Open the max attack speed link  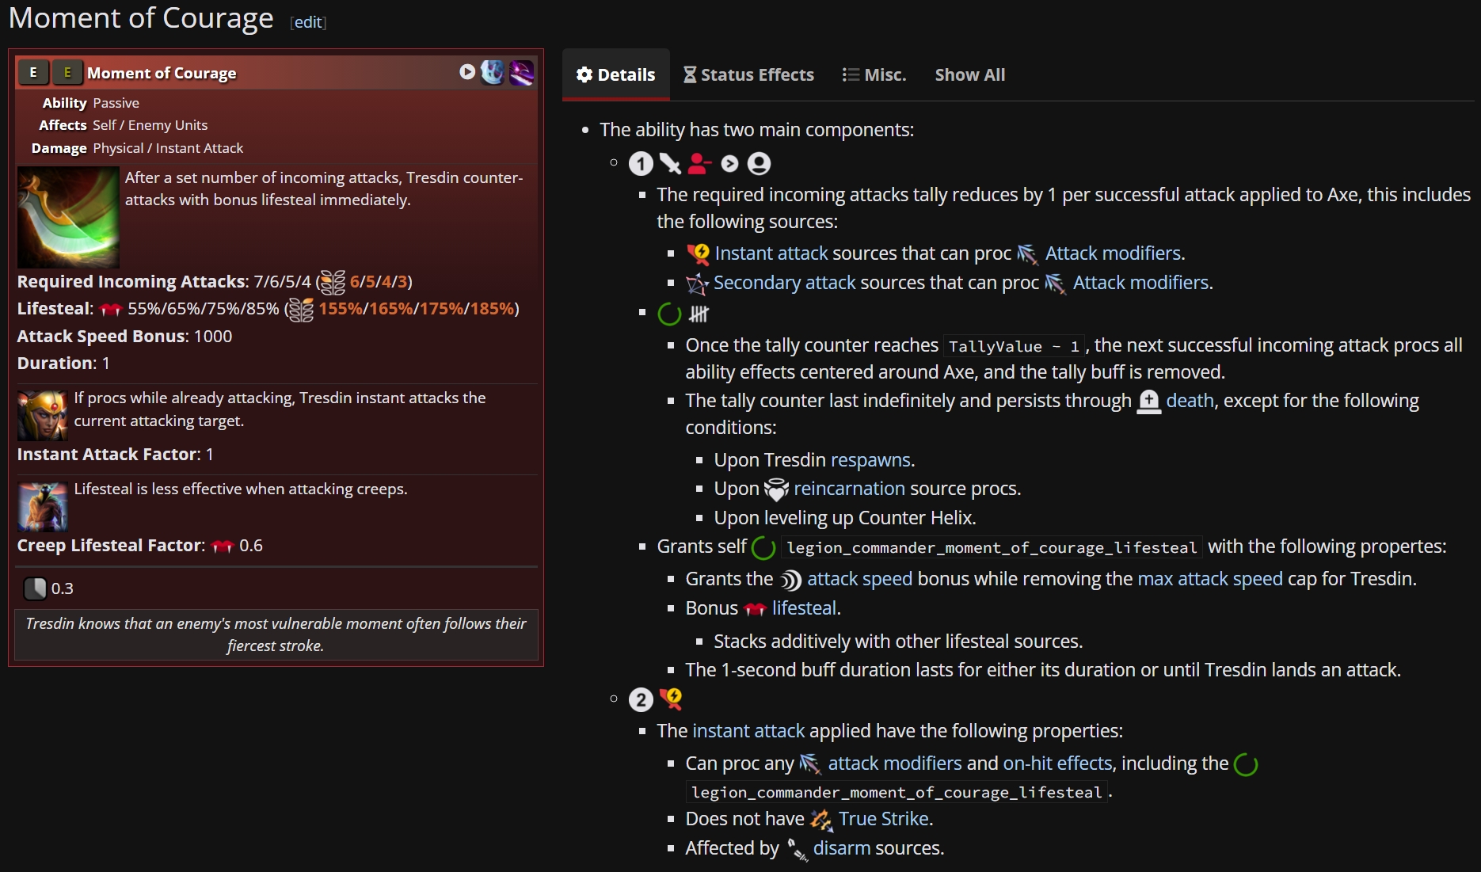click(1210, 579)
